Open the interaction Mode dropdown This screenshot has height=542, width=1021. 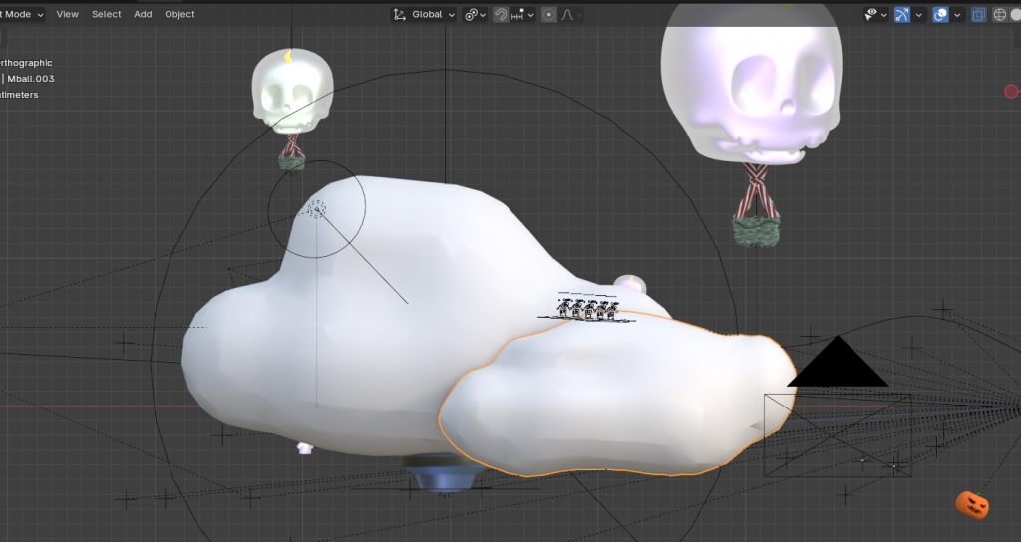point(22,14)
